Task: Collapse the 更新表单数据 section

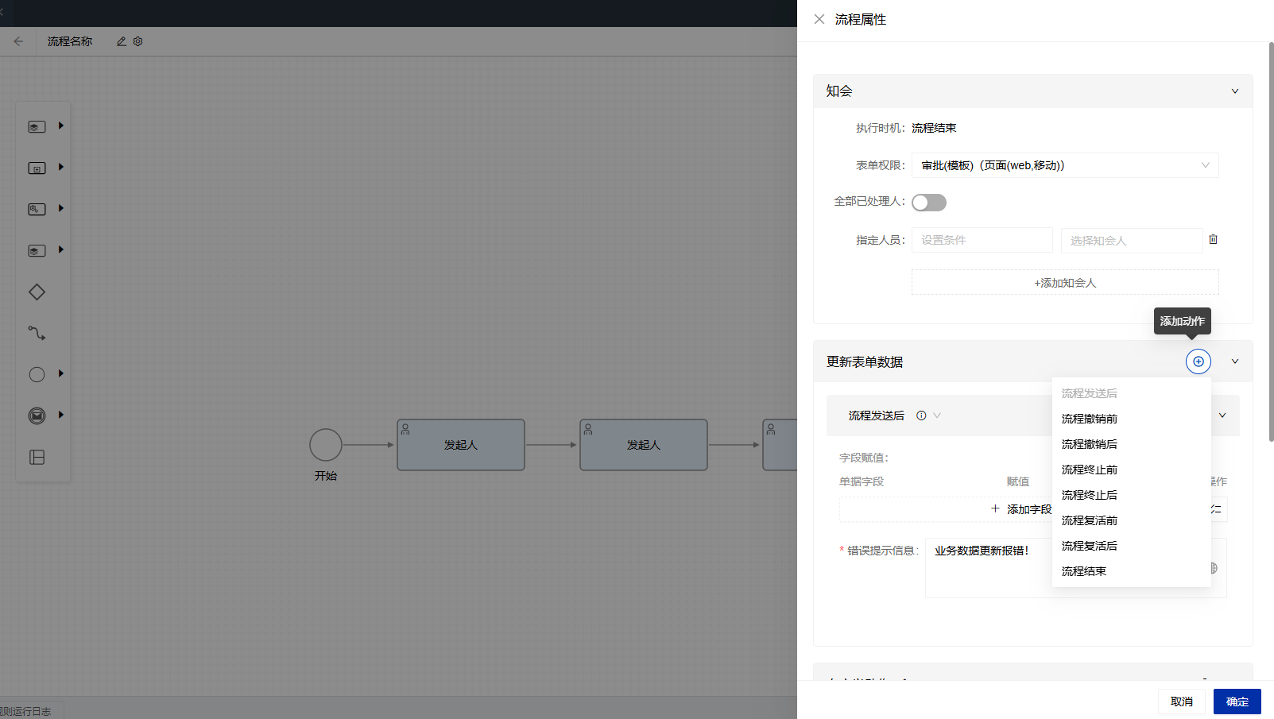Action: click(x=1234, y=361)
